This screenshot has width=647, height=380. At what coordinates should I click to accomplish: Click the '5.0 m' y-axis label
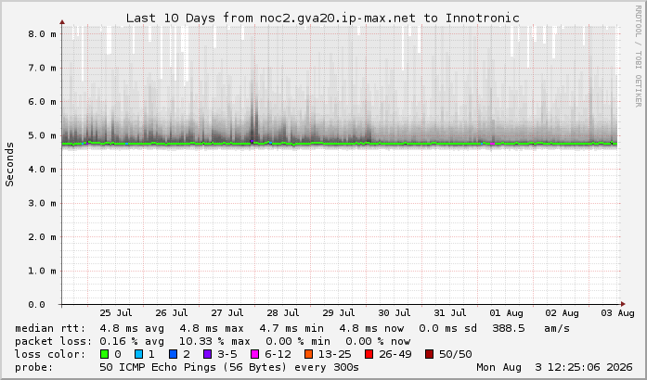tap(42, 135)
